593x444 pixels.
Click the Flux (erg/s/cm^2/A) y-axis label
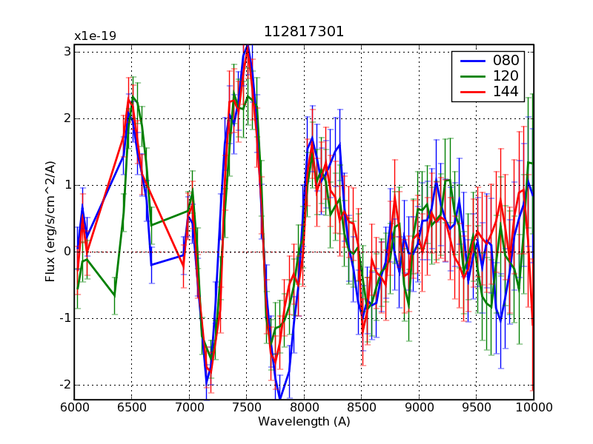pos(50,221)
